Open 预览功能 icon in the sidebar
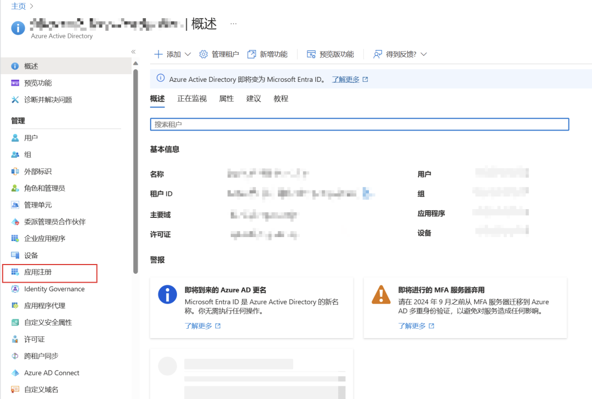This screenshot has height=399, width=592. tap(15, 83)
